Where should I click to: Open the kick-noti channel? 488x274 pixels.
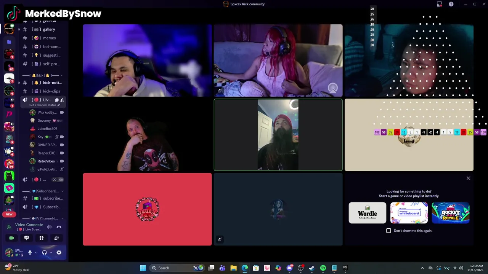43,83
